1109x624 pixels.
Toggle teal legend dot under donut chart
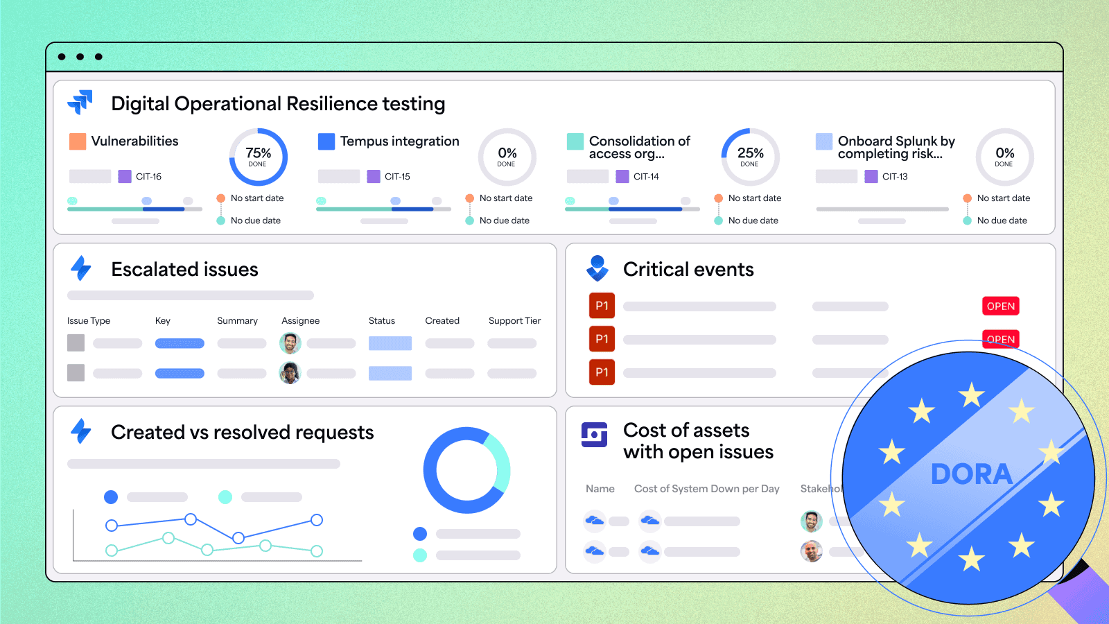419,555
